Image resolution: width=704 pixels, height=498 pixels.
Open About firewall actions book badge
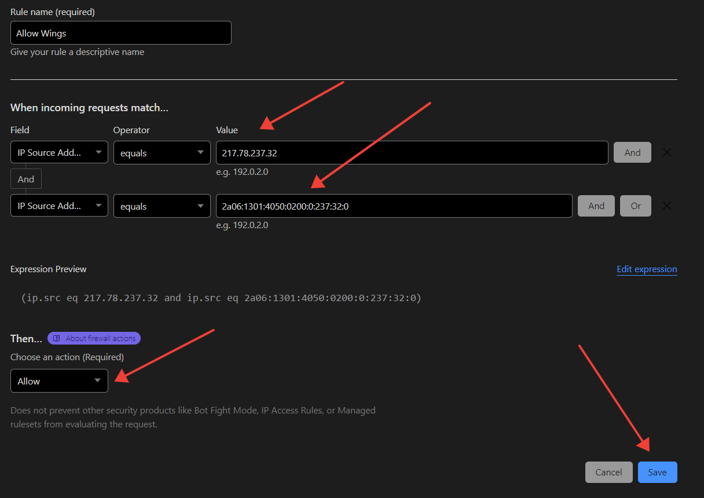[94, 338]
